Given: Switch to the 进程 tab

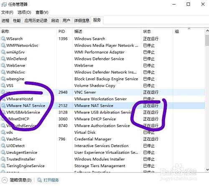Looking at the screenshot, I should pos(5,21).
